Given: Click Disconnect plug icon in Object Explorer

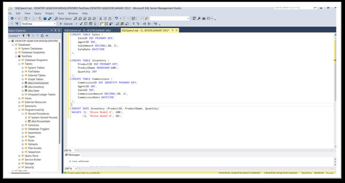Looking at the screenshot, I should tap(28, 36).
